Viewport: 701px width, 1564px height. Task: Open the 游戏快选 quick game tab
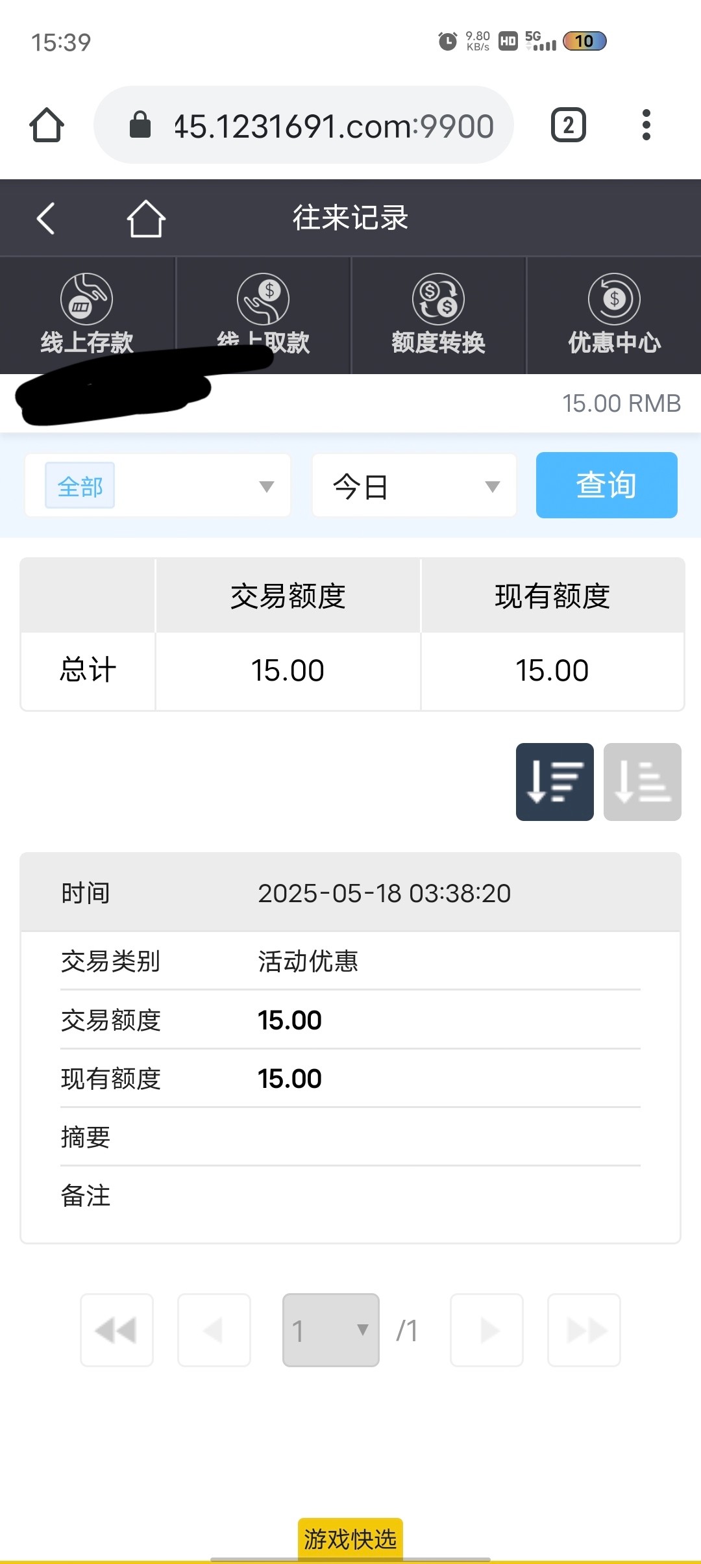pyautogui.click(x=350, y=1539)
